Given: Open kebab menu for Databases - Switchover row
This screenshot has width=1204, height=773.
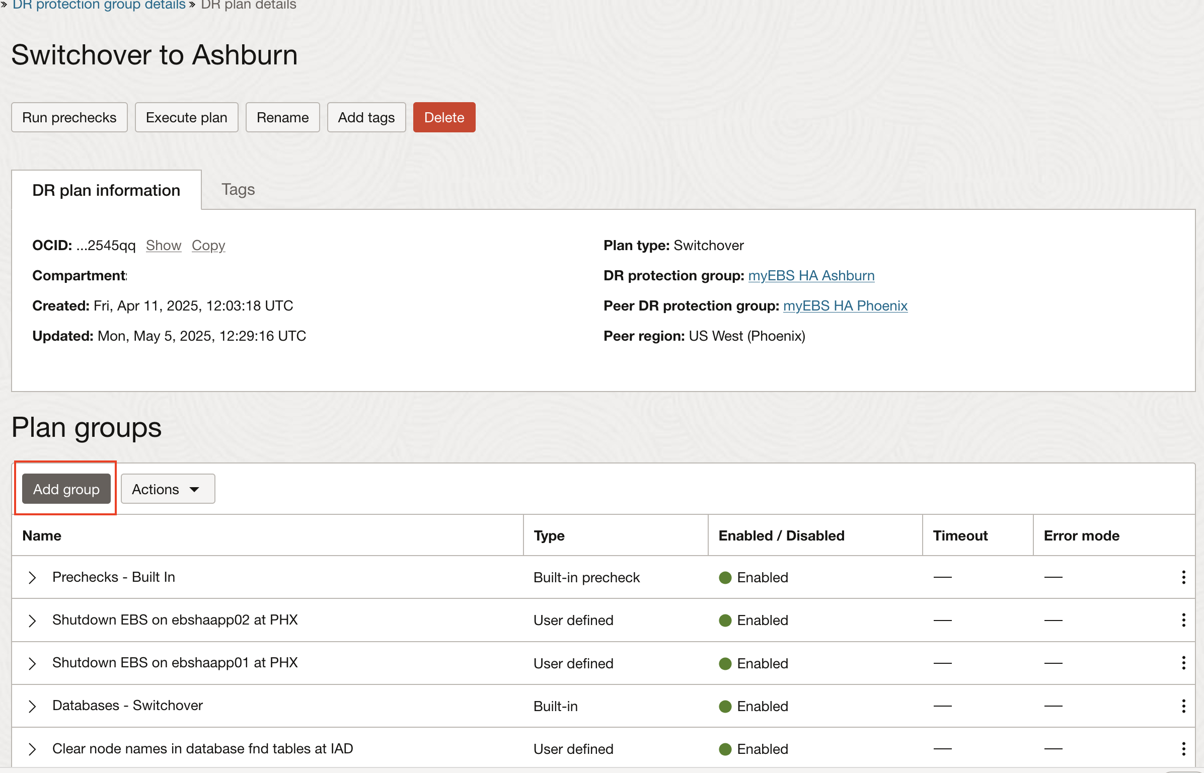Looking at the screenshot, I should tap(1183, 706).
